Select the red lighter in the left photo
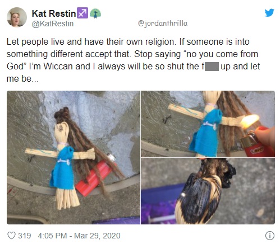Image resolution: width=280 pixels, height=244 pixels. pos(96,175)
